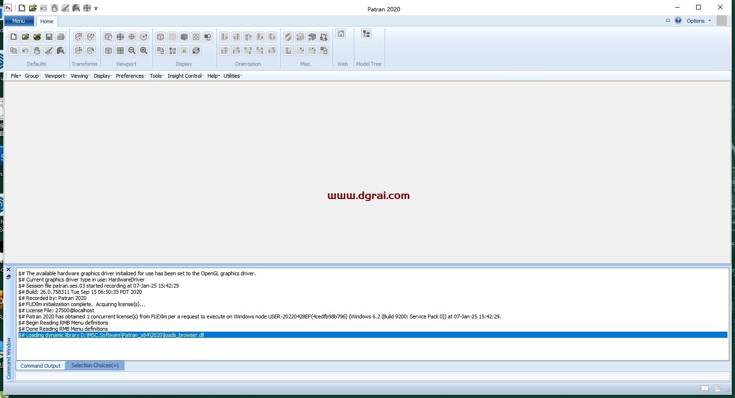Click the four-pane tile icon in Viewport group
The height and width of the screenshot is (398, 735).
pos(120,50)
